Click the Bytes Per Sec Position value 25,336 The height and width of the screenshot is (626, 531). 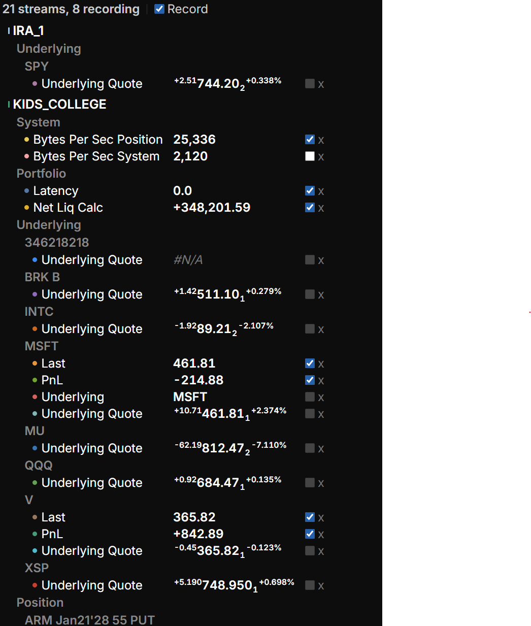pyautogui.click(x=194, y=140)
